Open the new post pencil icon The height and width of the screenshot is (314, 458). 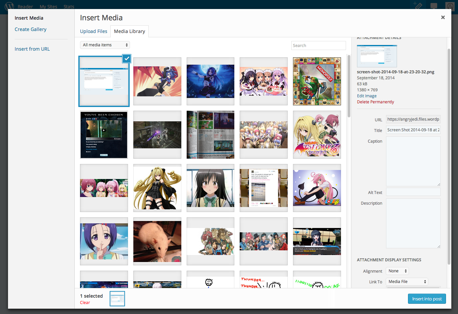(x=418, y=6)
